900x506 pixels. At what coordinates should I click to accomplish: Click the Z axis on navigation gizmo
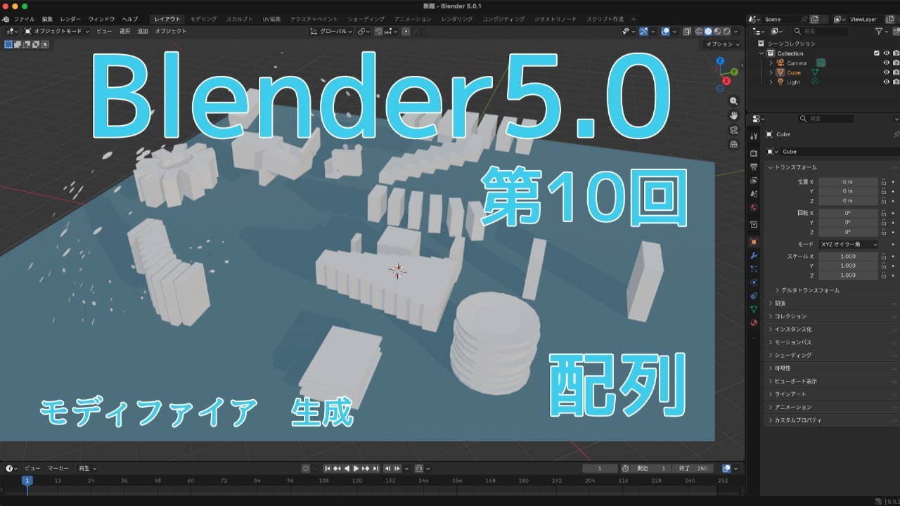click(x=720, y=61)
